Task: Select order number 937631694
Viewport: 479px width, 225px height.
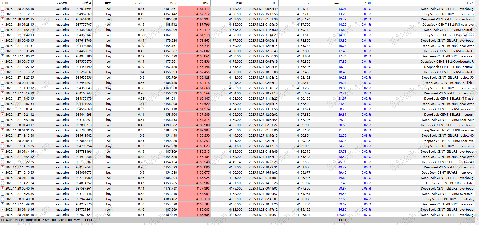Action: [84, 9]
